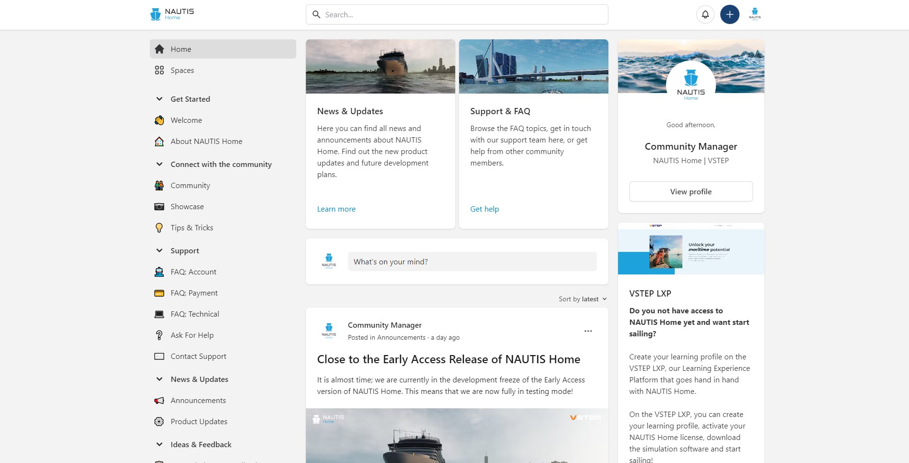
Task: Click the Product Updates gear icon
Action: tap(159, 421)
